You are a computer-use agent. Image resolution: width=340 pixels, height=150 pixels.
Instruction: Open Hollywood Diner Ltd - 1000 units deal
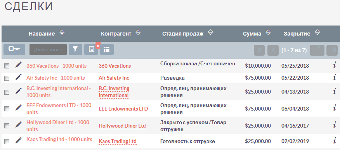58,126
